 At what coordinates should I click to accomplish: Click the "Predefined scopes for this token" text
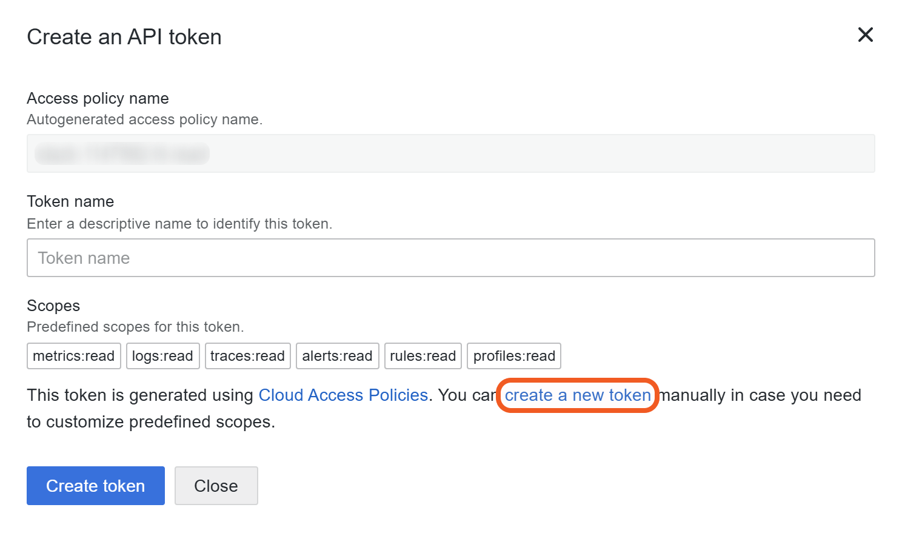135,327
